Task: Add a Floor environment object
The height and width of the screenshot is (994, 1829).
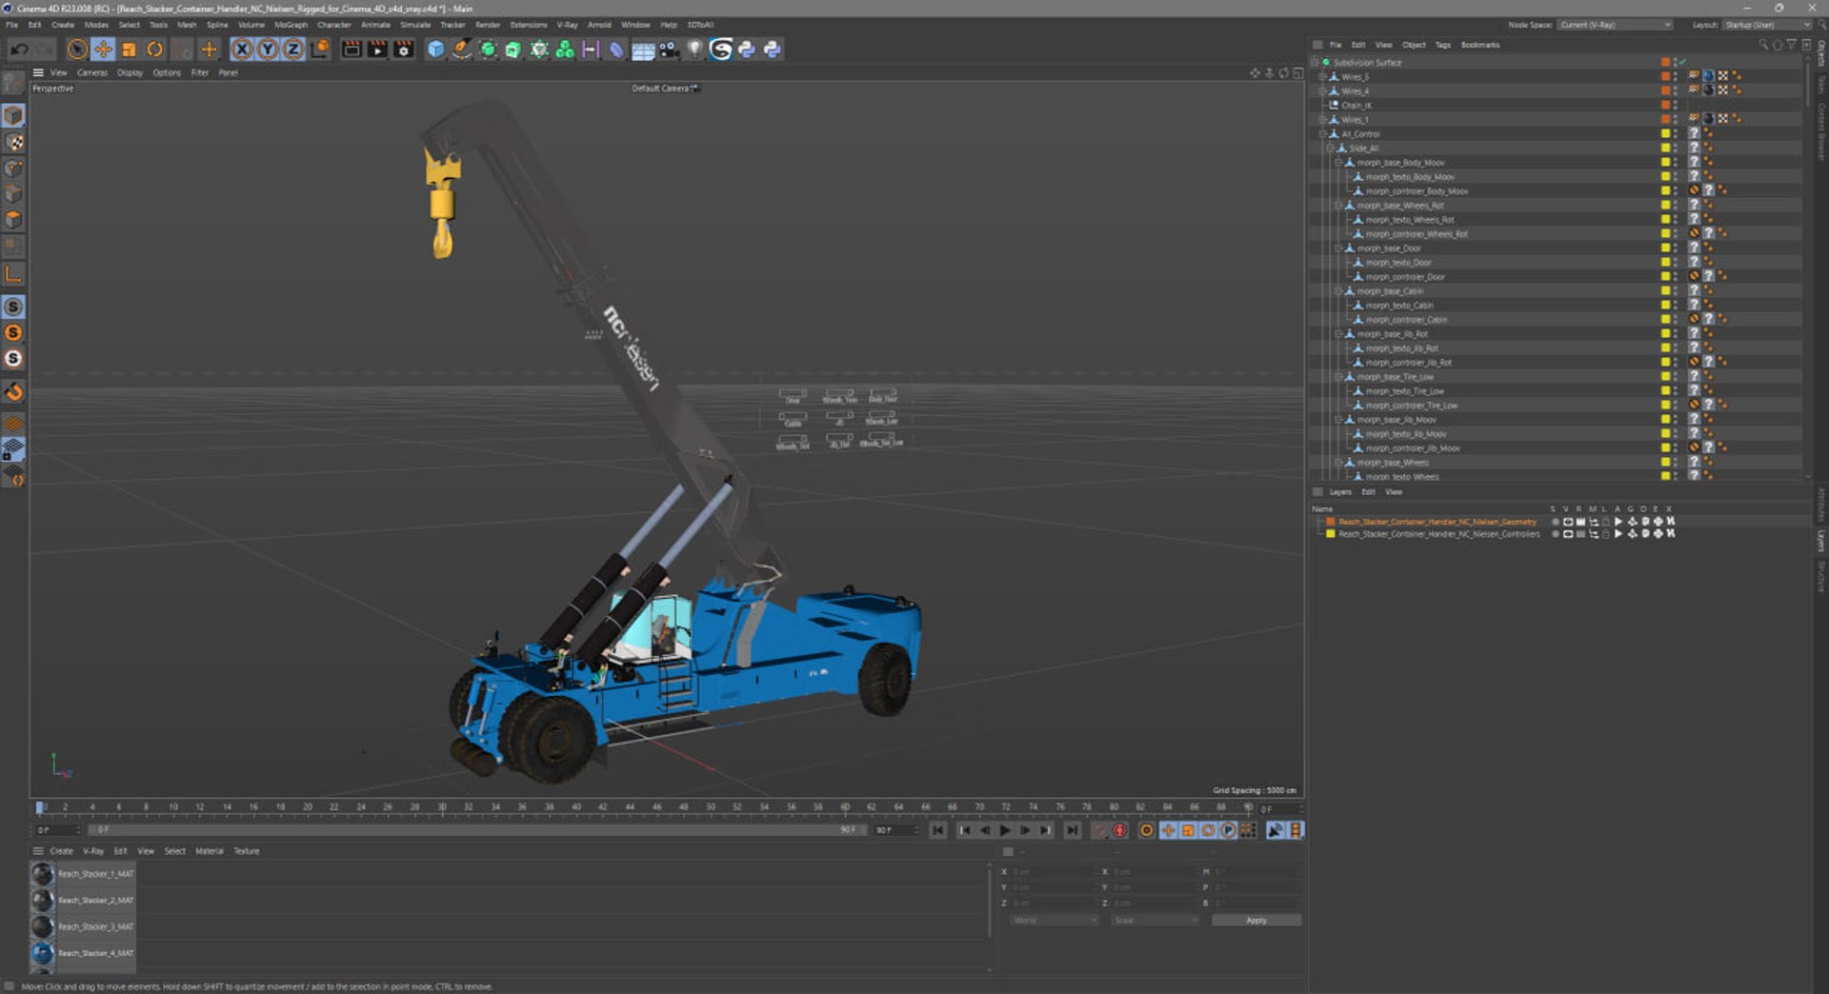Action: click(643, 50)
